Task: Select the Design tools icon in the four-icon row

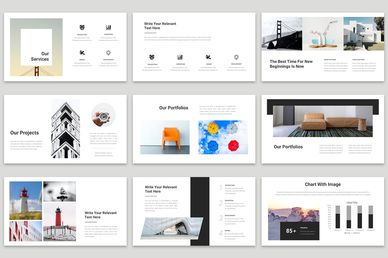Action: [x=208, y=57]
